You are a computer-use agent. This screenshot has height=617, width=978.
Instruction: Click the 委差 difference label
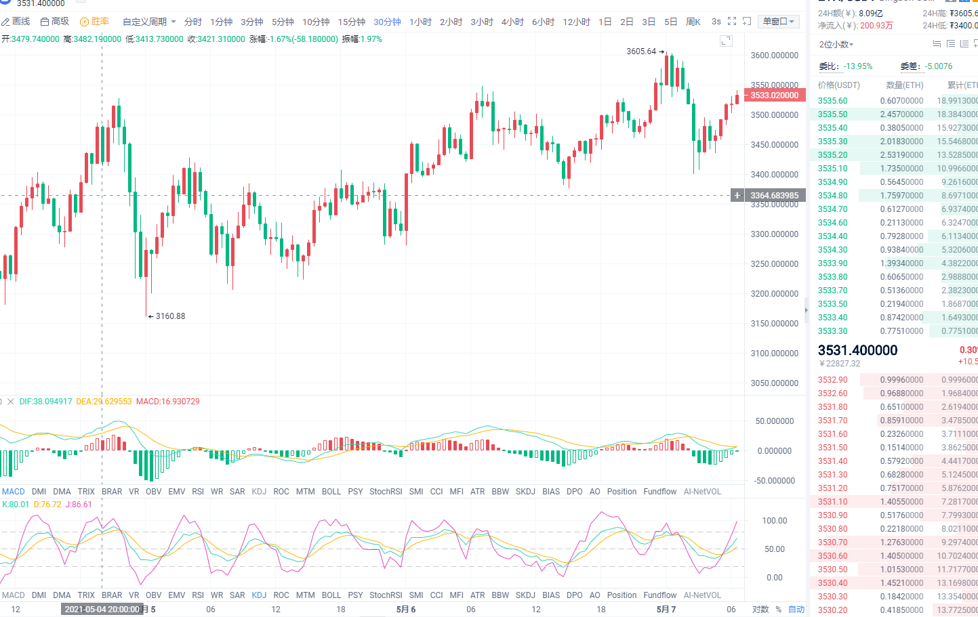[910, 66]
